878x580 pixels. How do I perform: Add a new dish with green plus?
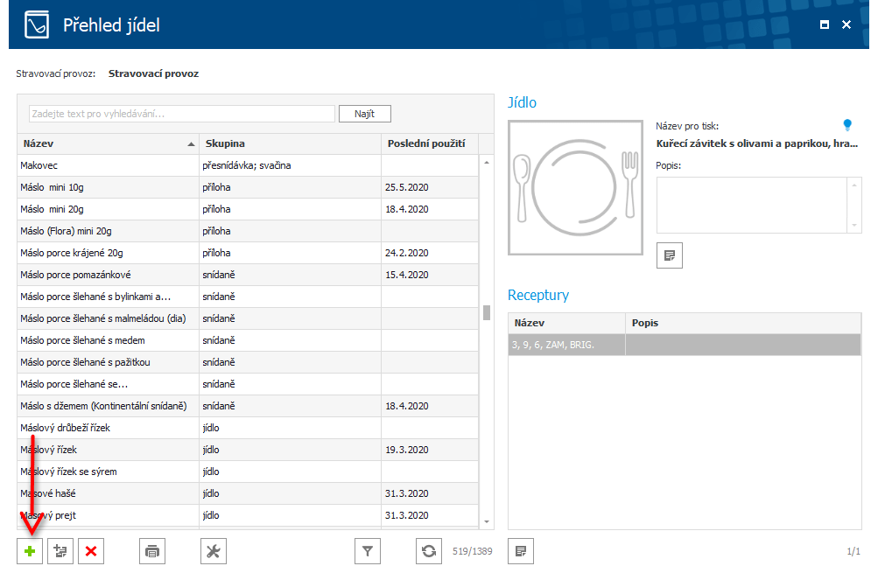tap(30, 551)
